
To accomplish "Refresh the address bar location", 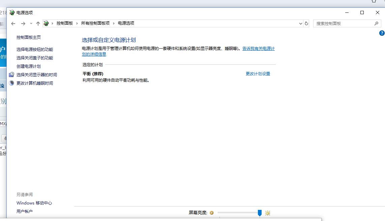I will (306, 23).
